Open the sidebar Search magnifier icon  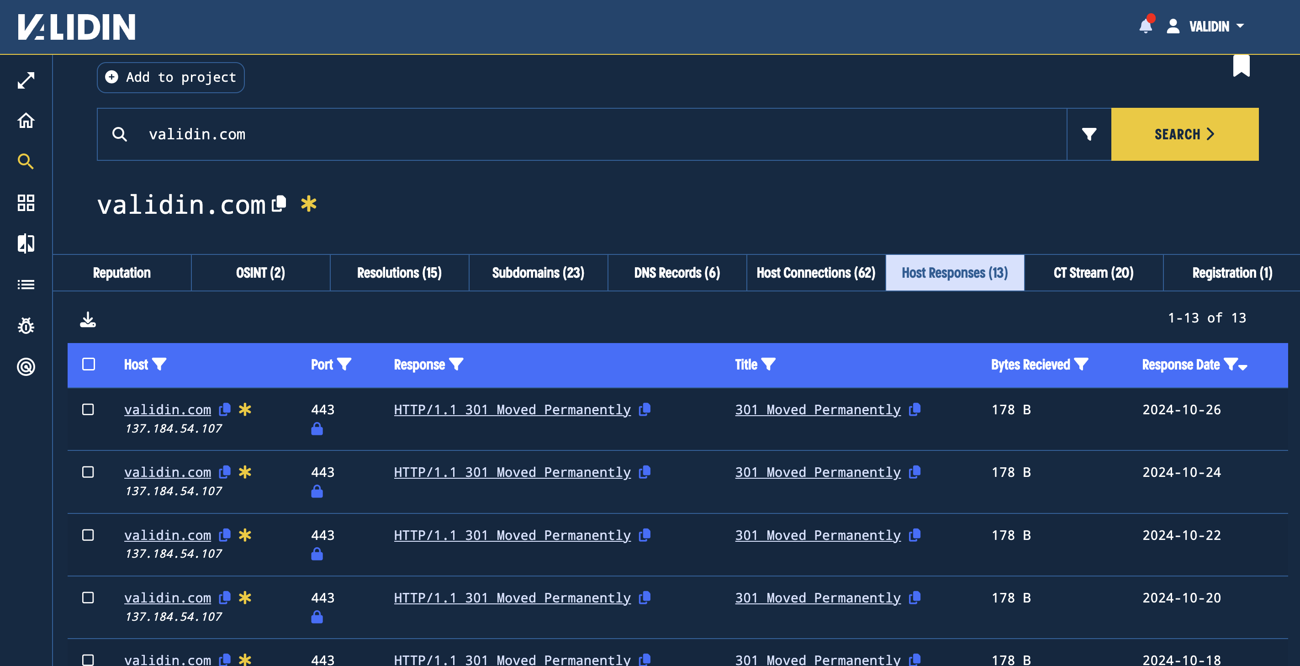coord(26,161)
